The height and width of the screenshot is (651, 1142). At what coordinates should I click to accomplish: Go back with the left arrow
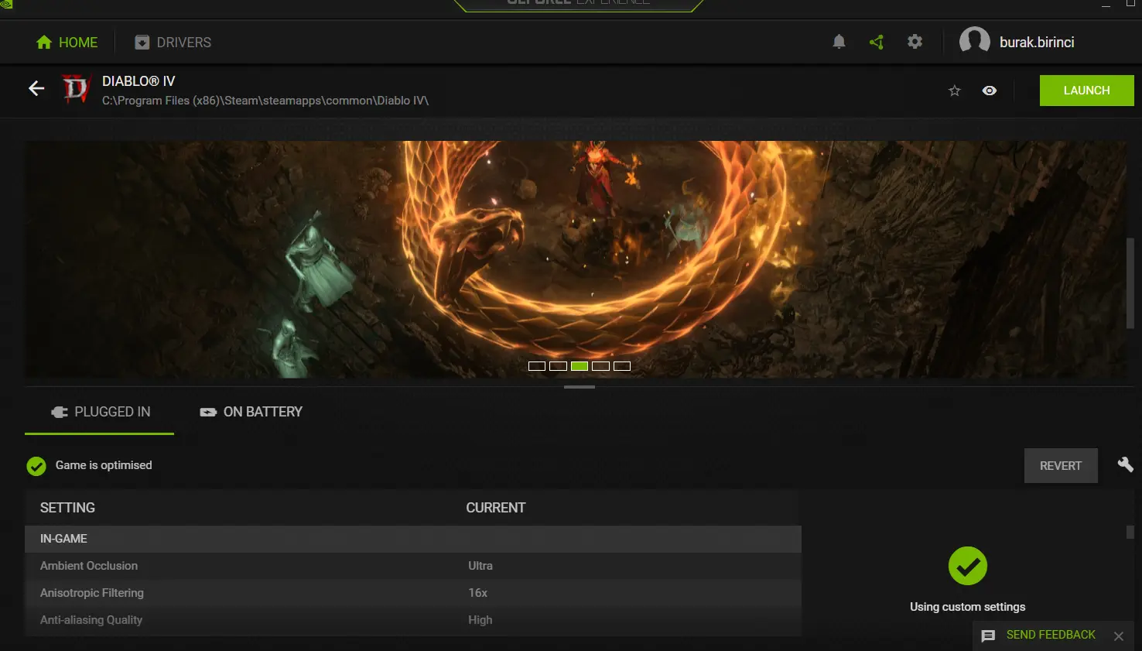(36, 89)
